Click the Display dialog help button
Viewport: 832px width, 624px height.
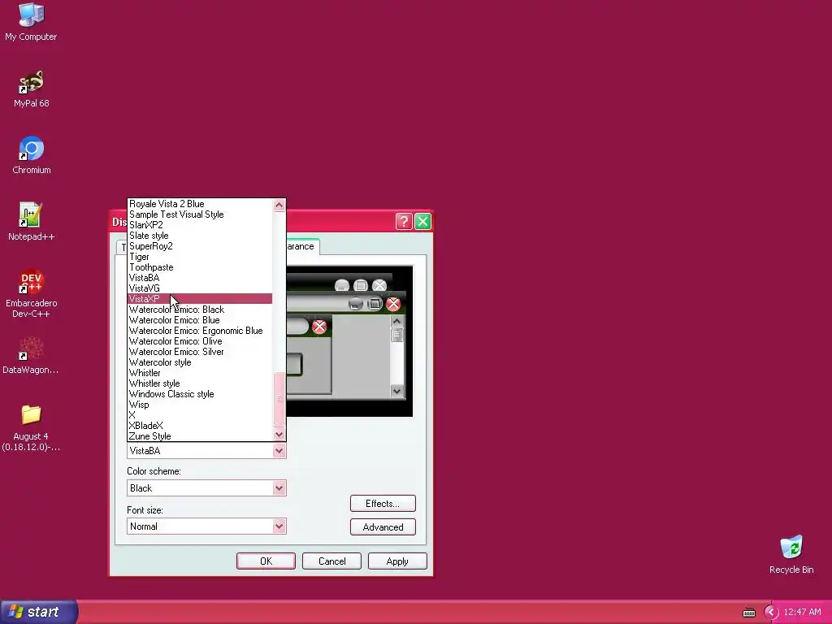pos(404,221)
